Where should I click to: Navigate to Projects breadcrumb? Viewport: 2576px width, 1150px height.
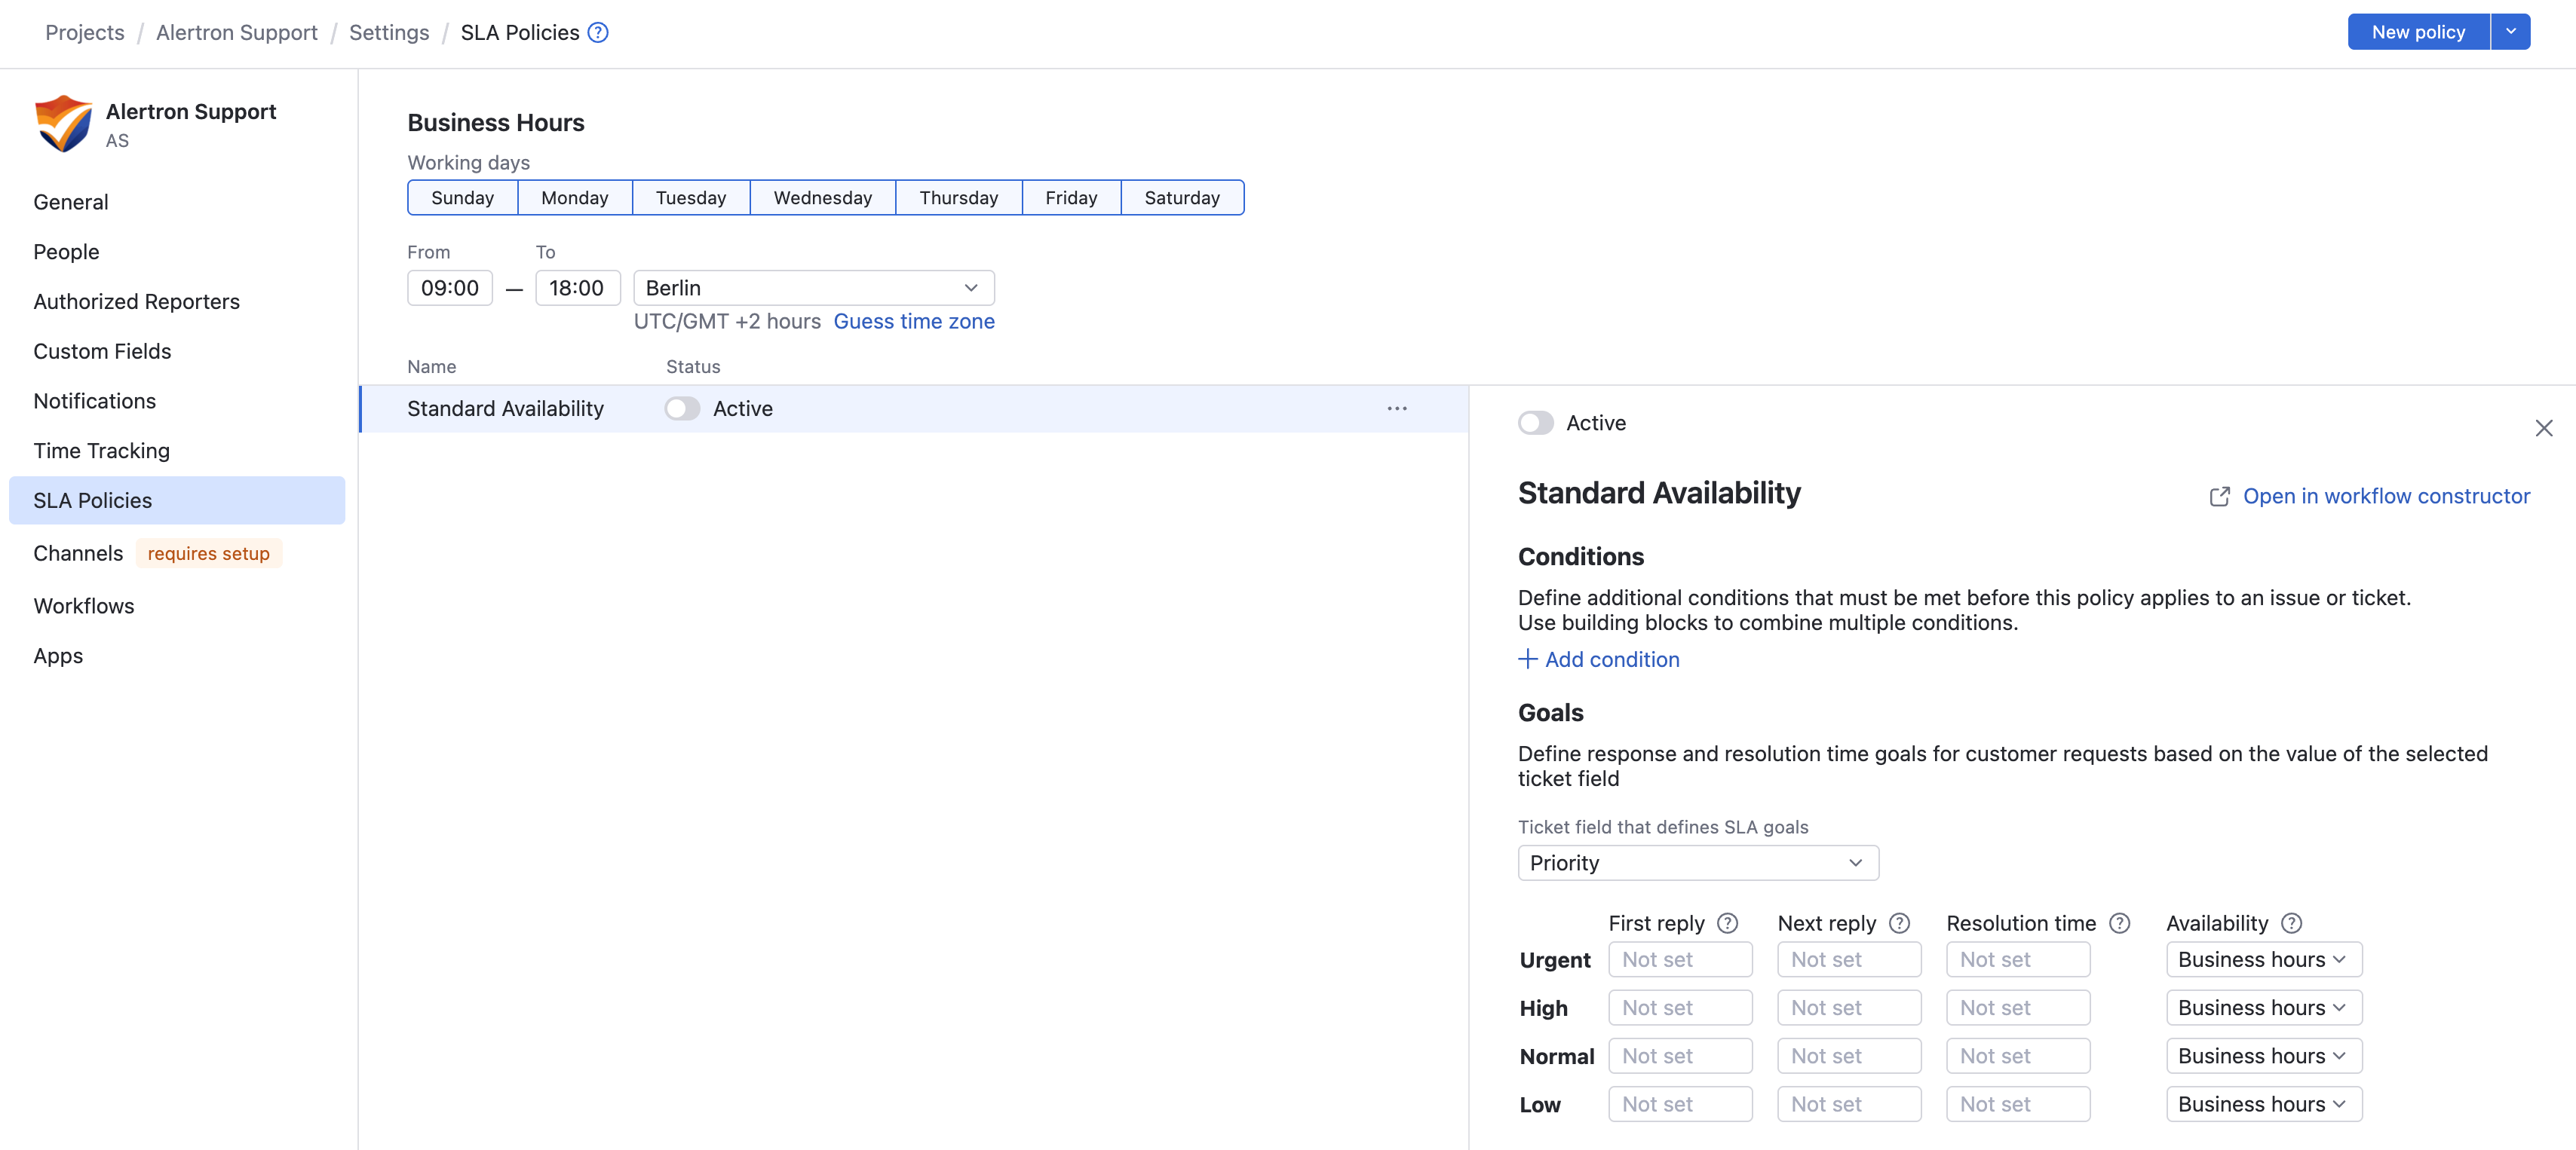point(85,33)
